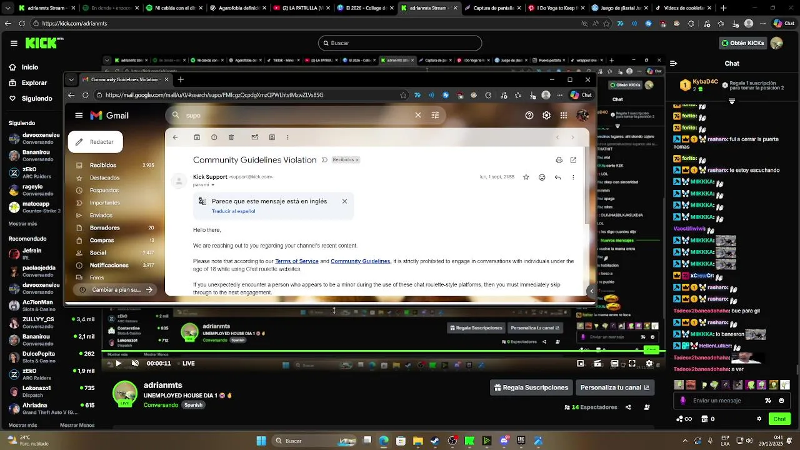Viewport: 800px width, 450px height.
Task: Open ZULLYY_CS Slots & Casino channel
Action: click(50, 322)
